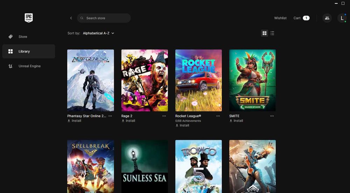
Task: Click 0/88 Achievements text
Action: 188,121
